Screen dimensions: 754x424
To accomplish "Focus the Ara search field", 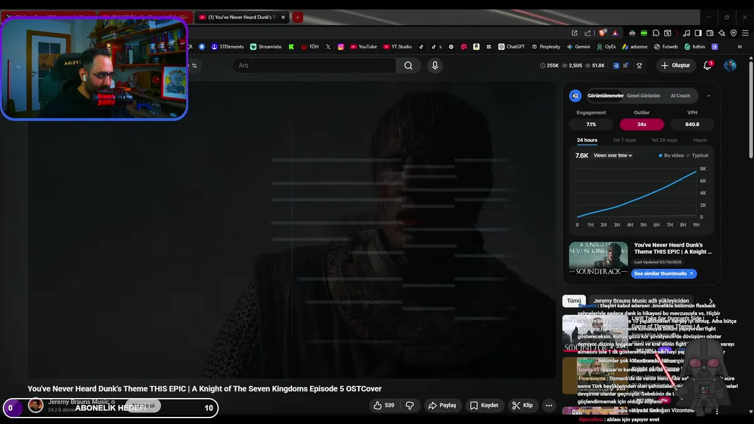I will (x=315, y=65).
